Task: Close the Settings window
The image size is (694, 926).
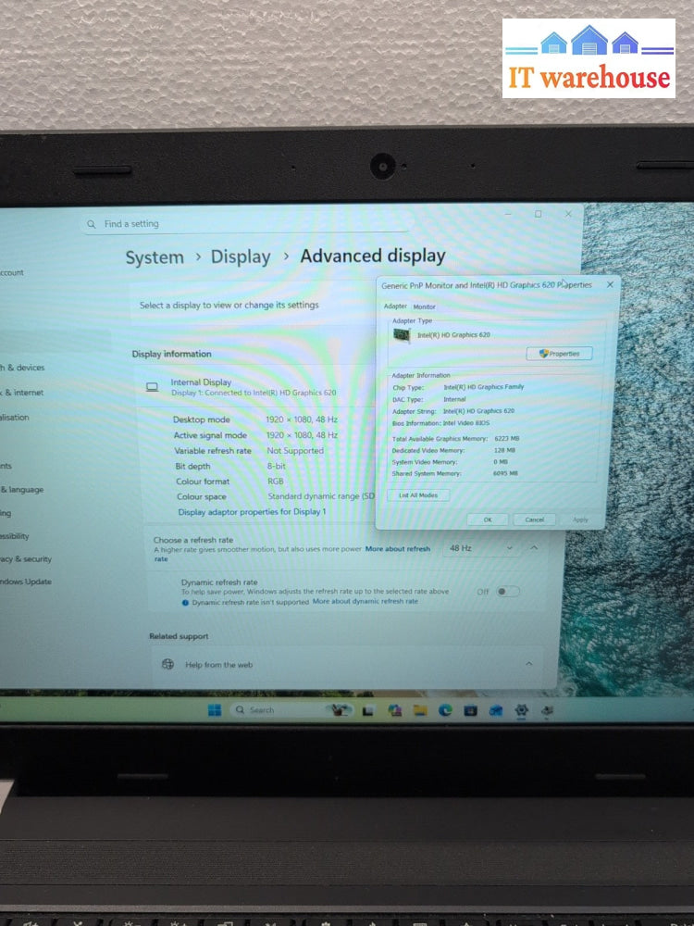Action: pyautogui.click(x=568, y=214)
